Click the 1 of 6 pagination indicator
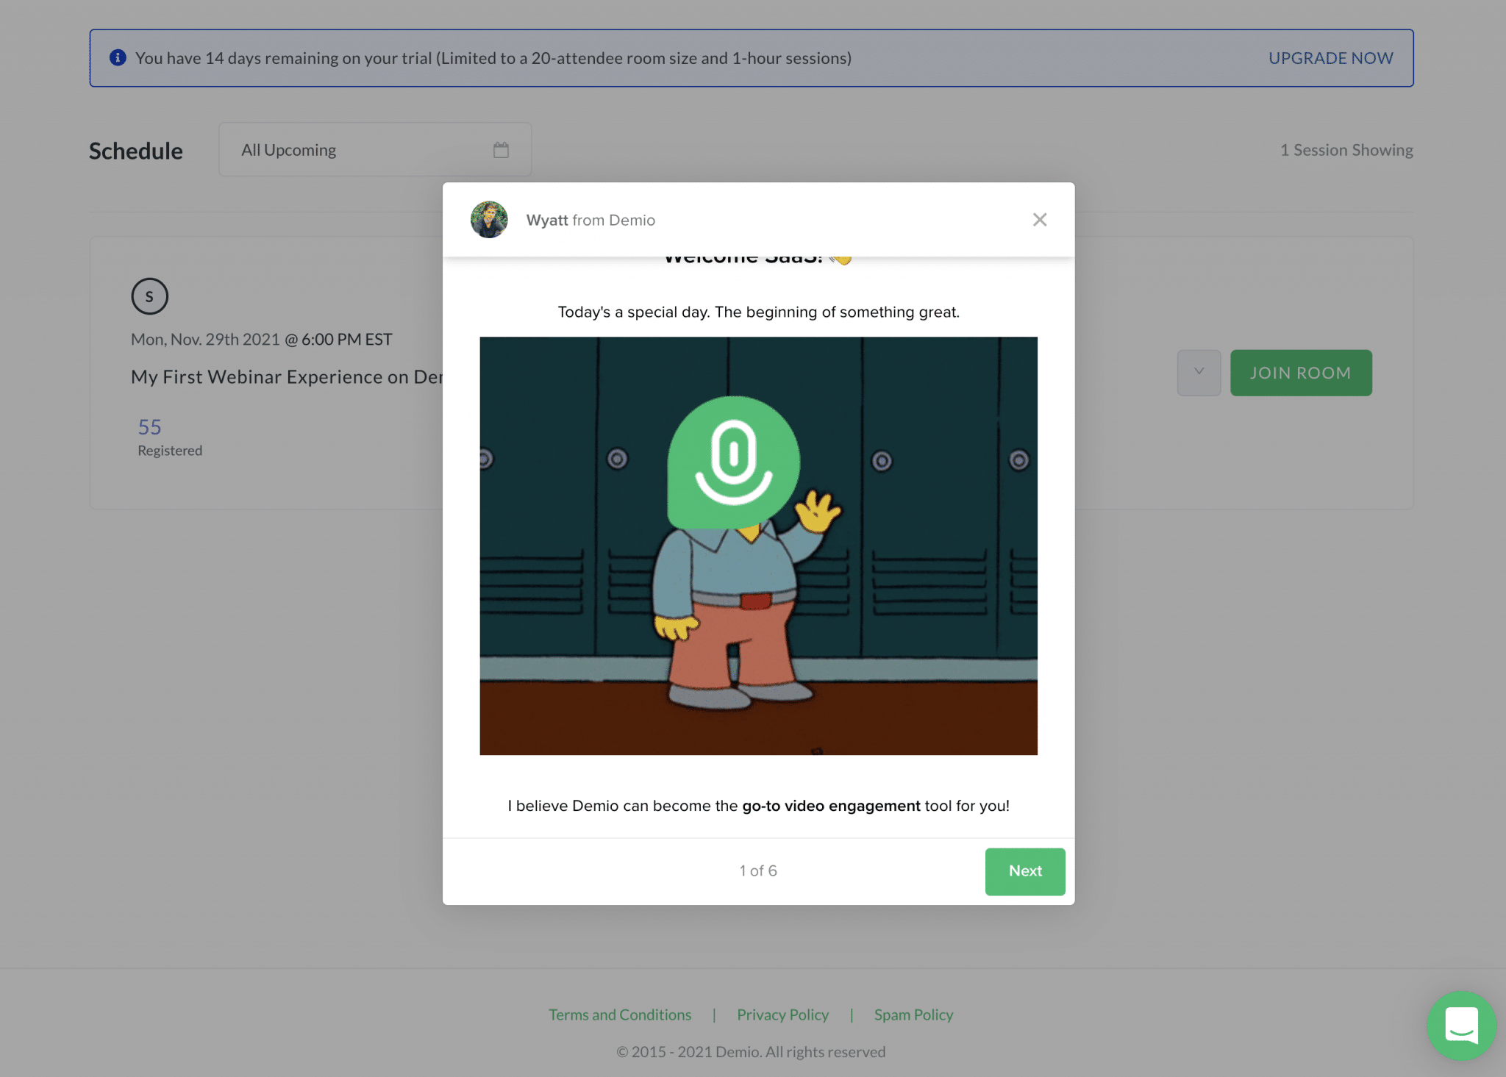 tap(759, 870)
